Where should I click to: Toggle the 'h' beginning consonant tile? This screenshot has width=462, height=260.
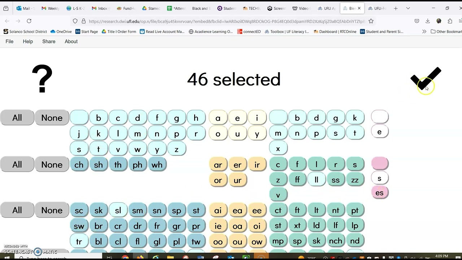pyautogui.click(x=196, y=118)
